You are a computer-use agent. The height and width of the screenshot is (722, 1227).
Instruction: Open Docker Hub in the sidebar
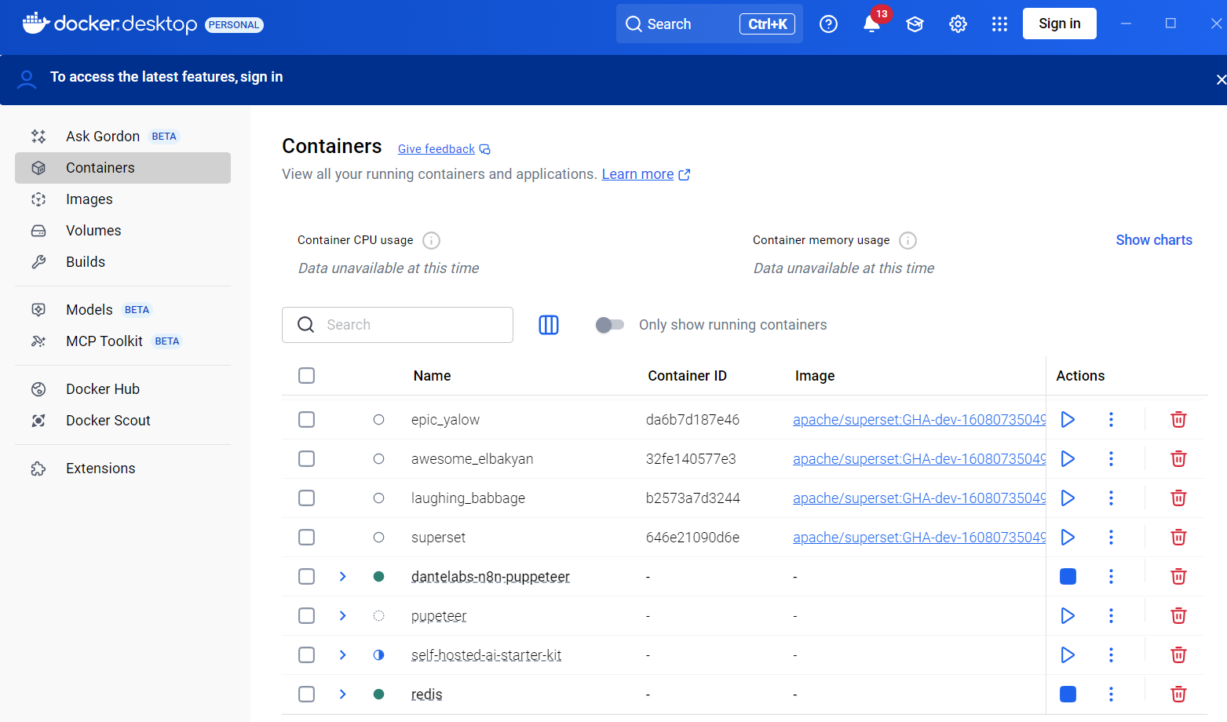[x=122, y=389]
